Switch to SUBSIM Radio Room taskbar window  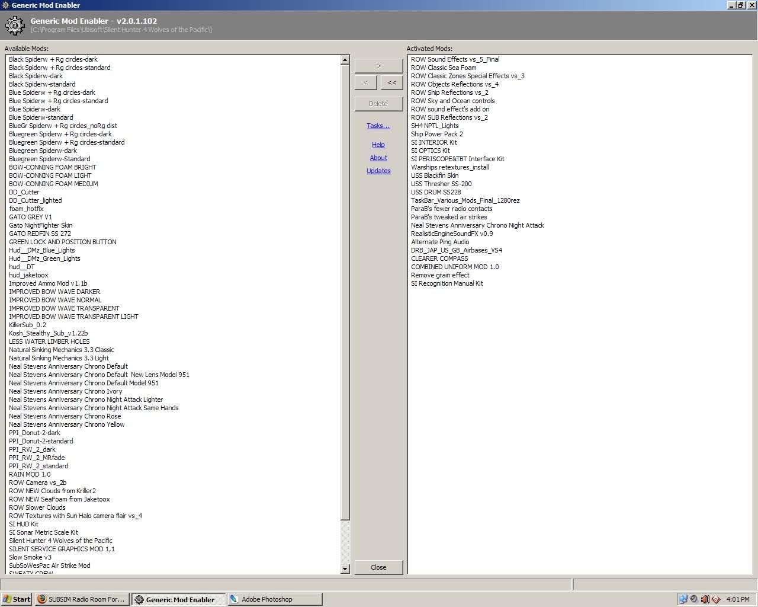tap(81, 599)
